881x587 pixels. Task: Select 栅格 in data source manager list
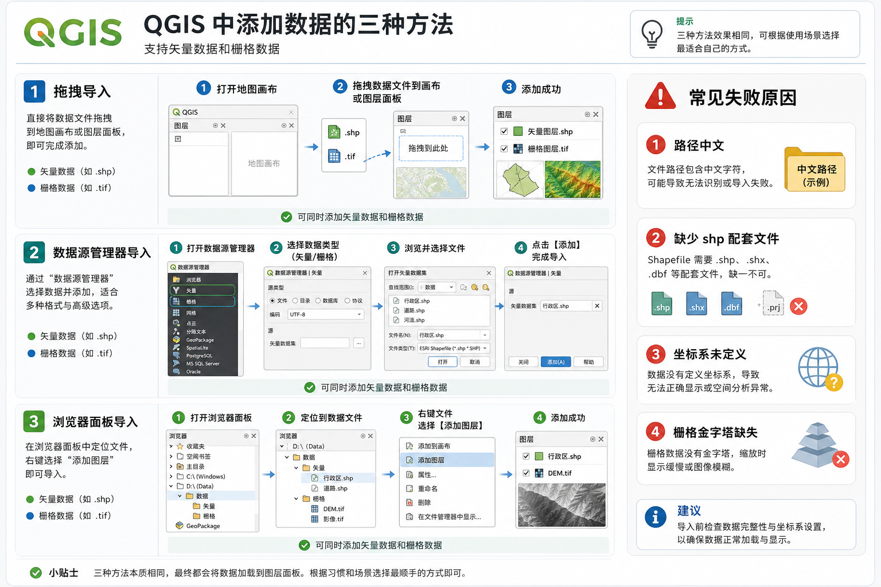(202, 302)
